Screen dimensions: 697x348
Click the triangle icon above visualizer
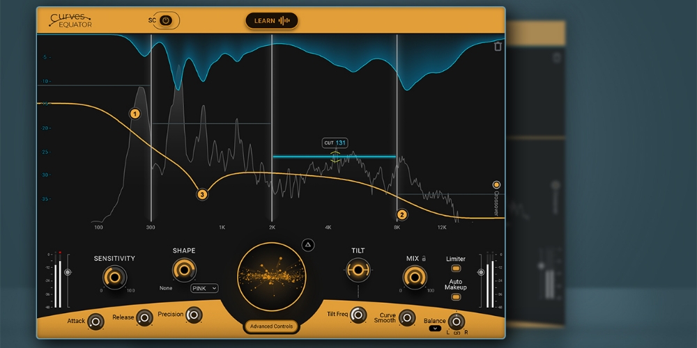(309, 244)
